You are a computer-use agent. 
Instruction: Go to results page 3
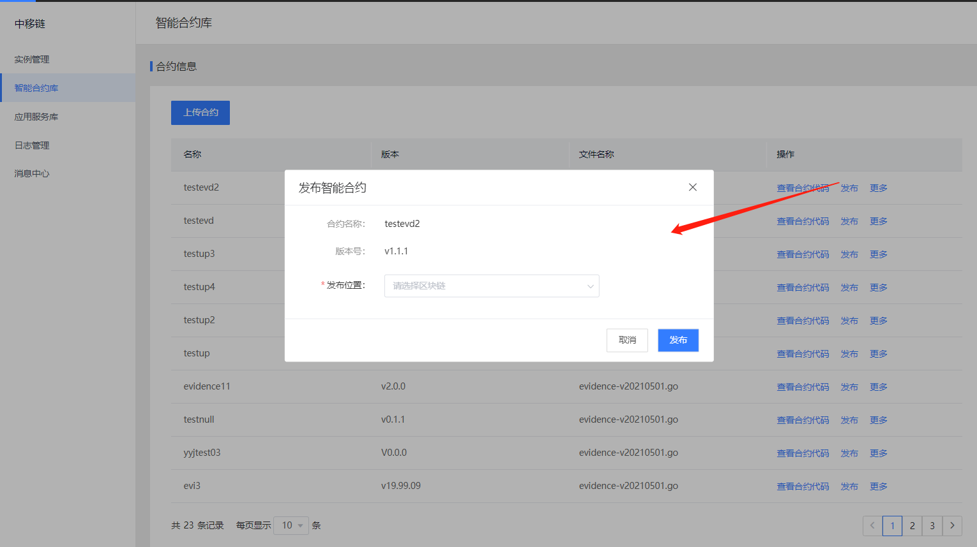click(932, 525)
